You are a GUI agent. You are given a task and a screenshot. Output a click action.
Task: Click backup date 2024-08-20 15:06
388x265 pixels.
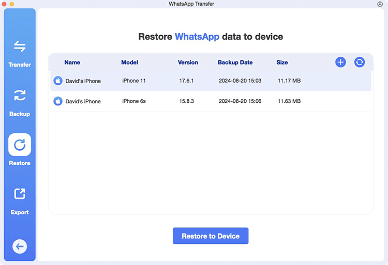(240, 101)
